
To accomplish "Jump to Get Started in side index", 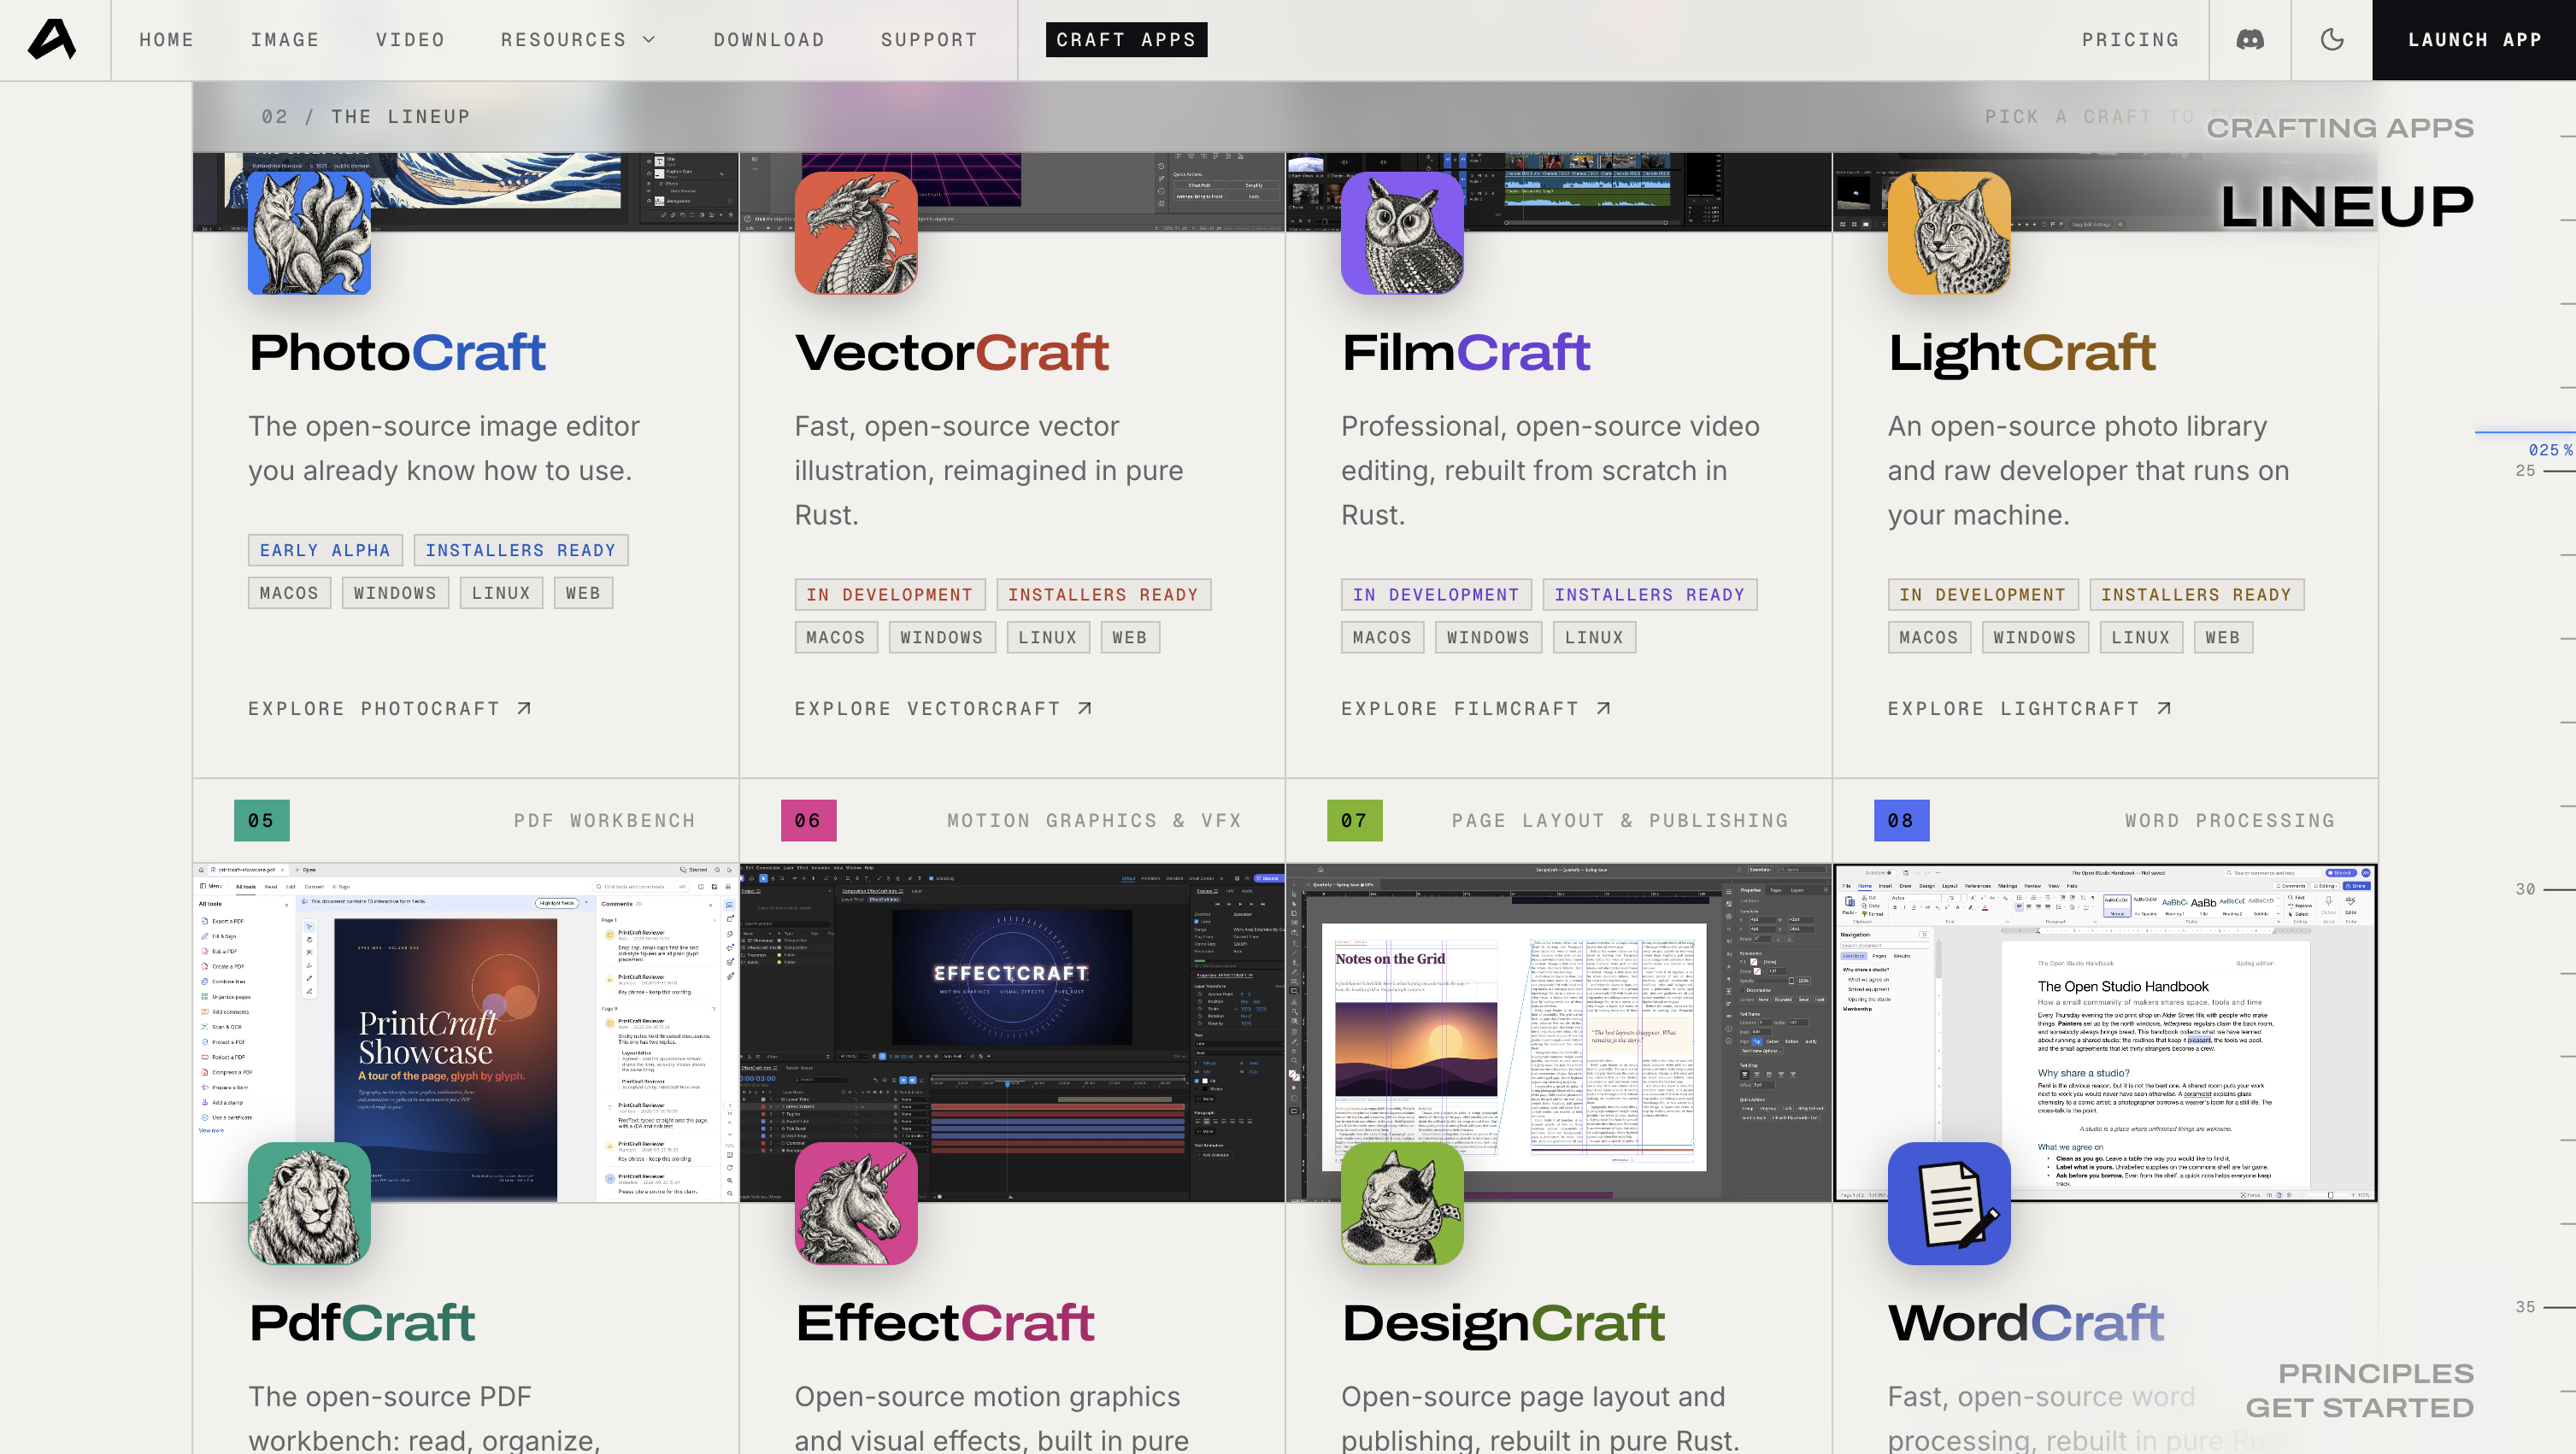I will coord(2359,1407).
